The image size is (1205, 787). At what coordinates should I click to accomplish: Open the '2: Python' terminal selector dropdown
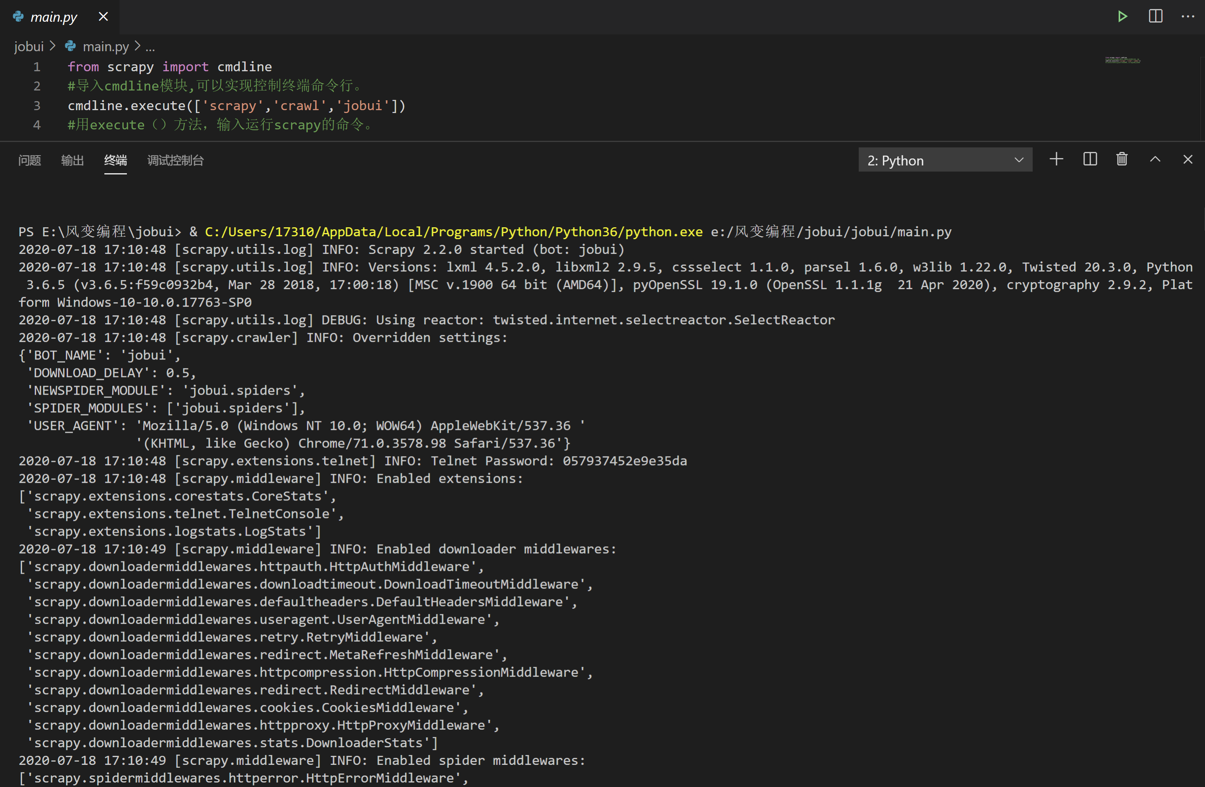point(945,160)
